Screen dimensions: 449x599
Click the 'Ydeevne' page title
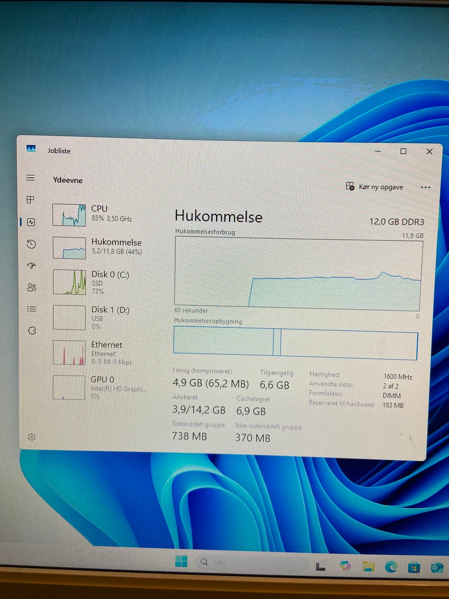[68, 180]
